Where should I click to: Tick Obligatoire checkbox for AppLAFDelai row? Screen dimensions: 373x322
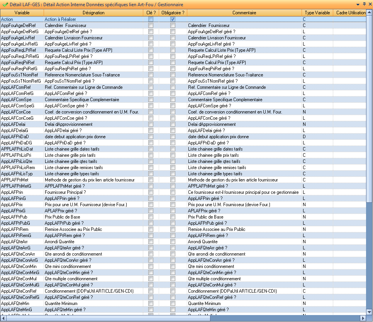tap(173, 124)
